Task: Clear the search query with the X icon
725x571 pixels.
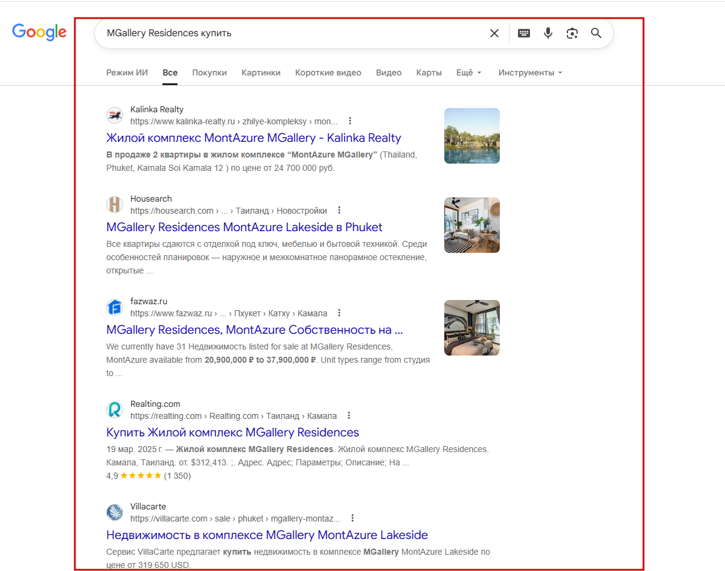Action: [x=494, y=33]
